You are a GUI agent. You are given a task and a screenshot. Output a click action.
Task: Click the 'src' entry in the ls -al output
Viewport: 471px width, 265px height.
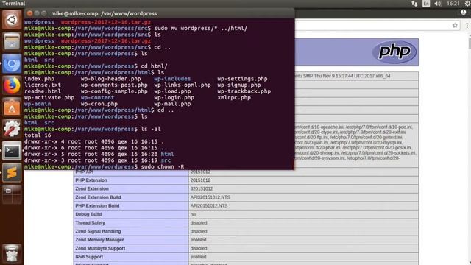tap(166, 160)
